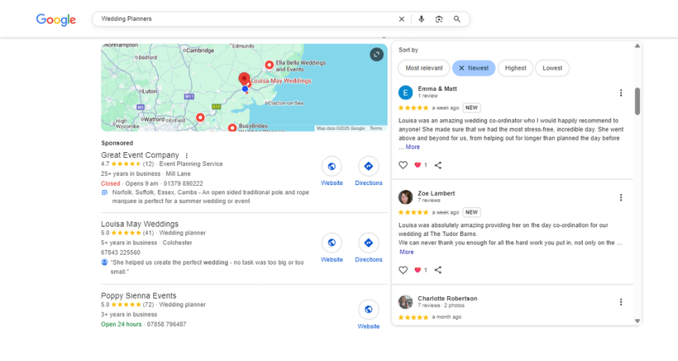
Task: Click the red heart reaction on Emma & Matt's review
Action: point(418,165)
